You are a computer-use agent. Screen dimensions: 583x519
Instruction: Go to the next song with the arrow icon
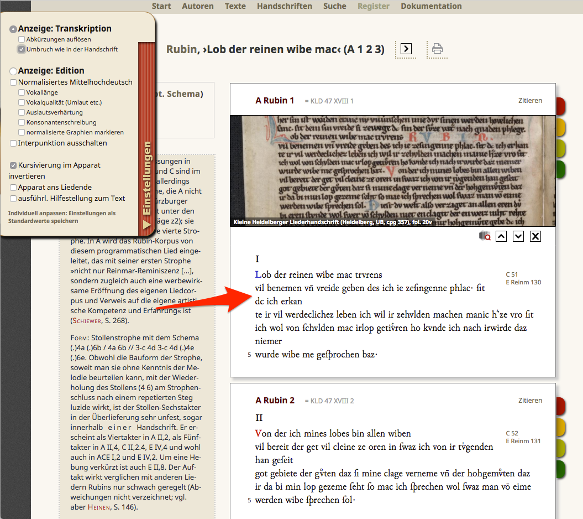click(x=406, y=49)
